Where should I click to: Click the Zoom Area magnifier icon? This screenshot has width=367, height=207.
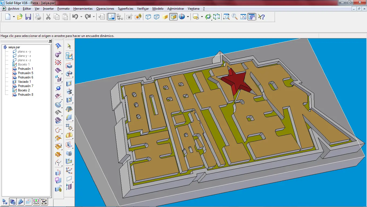(226, 17)
